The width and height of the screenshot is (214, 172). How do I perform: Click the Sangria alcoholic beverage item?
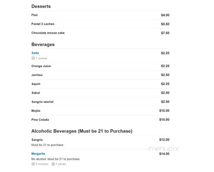[x=37, y=140]
